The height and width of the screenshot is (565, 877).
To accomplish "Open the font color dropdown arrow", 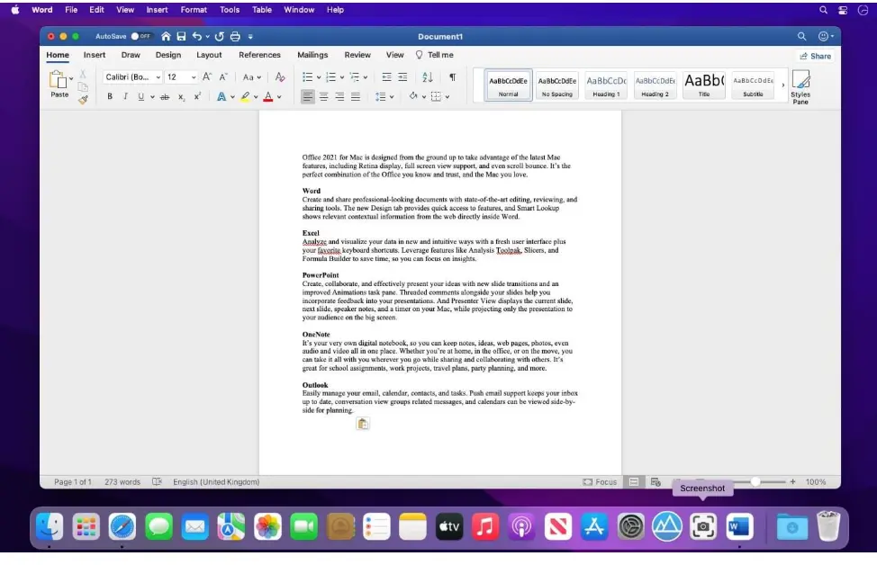I will point(279,96).
